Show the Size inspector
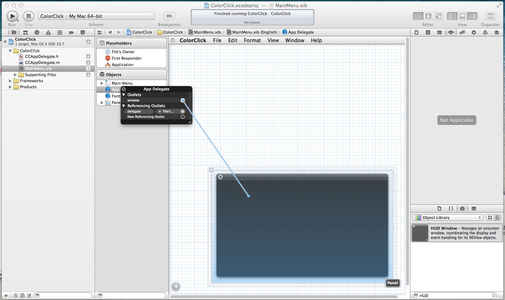Image resolution: width=505 pixels, height=300 pixels. tap(462, 32)
